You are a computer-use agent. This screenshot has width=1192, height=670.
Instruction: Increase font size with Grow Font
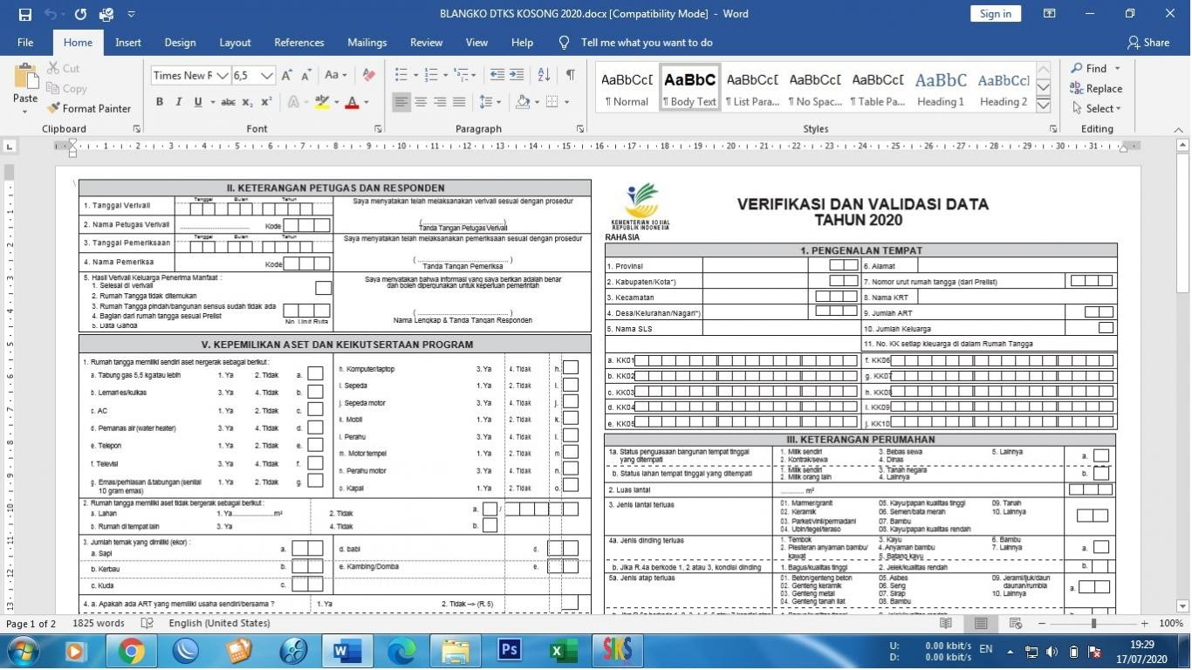point(286,75)
